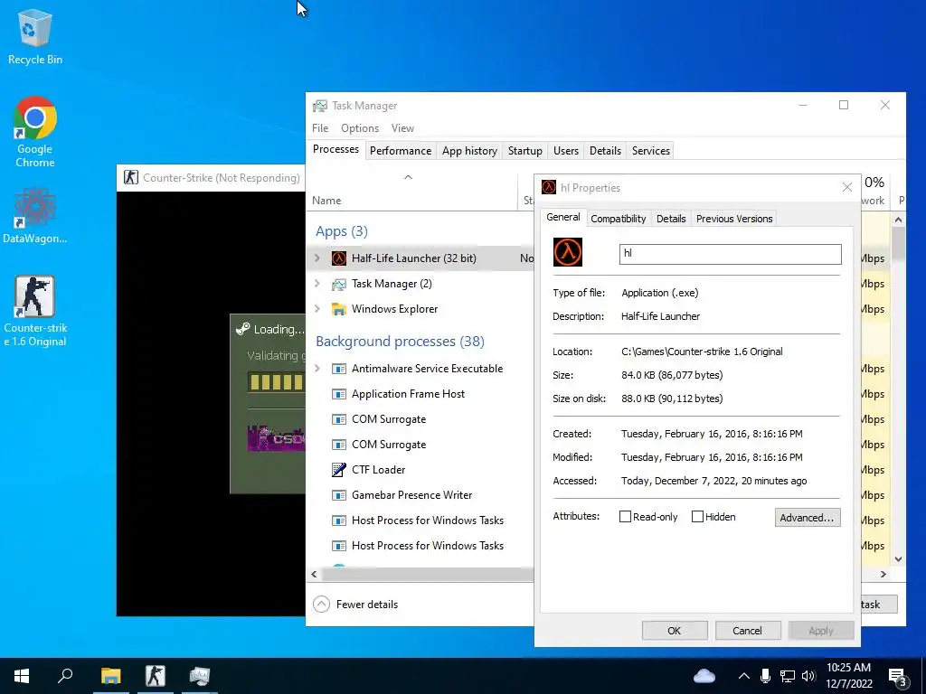Switch to the App history tab
This screenshot has height=694, width=926.
pyautogui.click(x=469, y=151)
